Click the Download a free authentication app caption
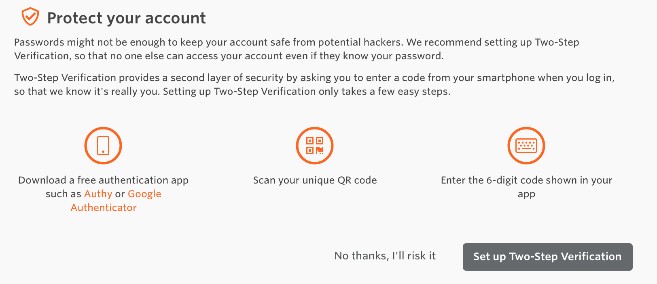This screenshot has height=284, width=657. [103, 180]
